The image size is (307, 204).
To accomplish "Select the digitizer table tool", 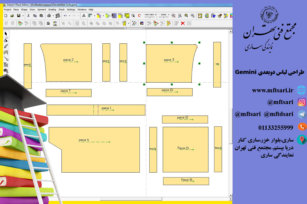I will 6,52.
